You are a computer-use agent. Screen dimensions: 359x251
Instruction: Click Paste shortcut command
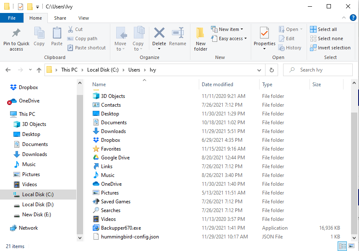(x=86, y=48)
